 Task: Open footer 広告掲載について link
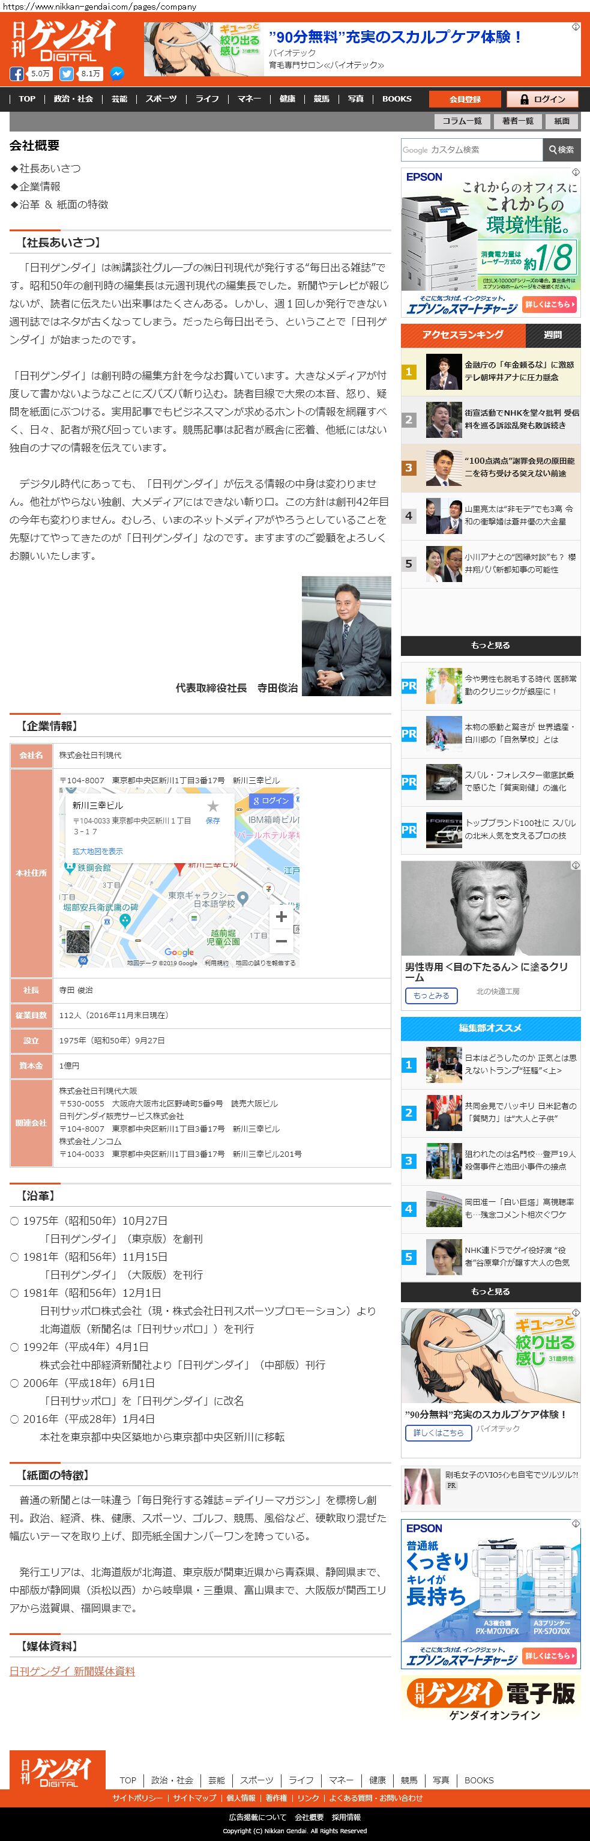pos(258,1817)
